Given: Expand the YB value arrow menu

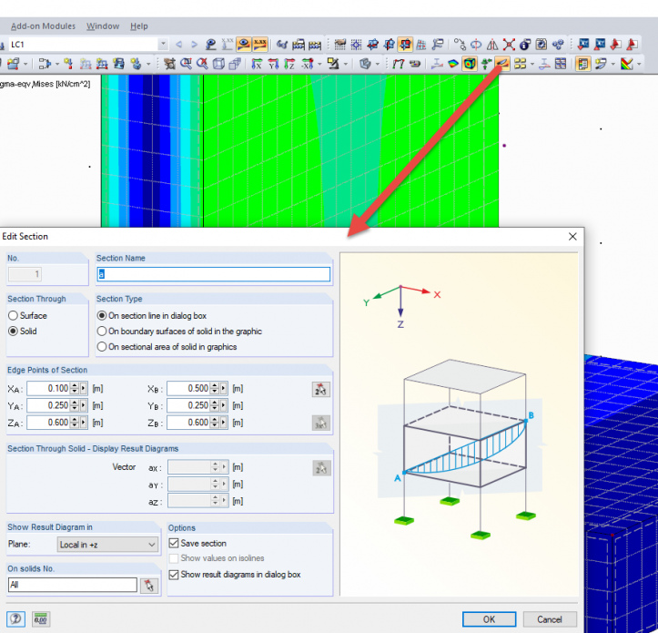Looking at the screenshot, I should pyautogui.click(x=223, y=405).
